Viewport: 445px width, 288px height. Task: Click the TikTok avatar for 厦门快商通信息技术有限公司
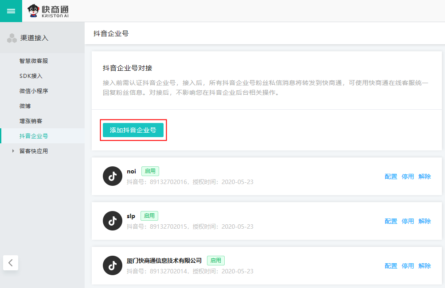[113, 265]
